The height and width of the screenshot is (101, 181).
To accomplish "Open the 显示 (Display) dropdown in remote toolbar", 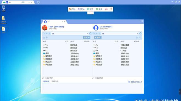I will coord(81,9).
